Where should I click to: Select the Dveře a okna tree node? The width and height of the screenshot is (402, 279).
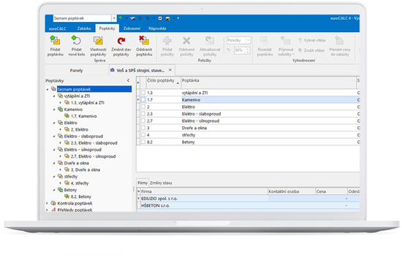click(x=77, y=163)
